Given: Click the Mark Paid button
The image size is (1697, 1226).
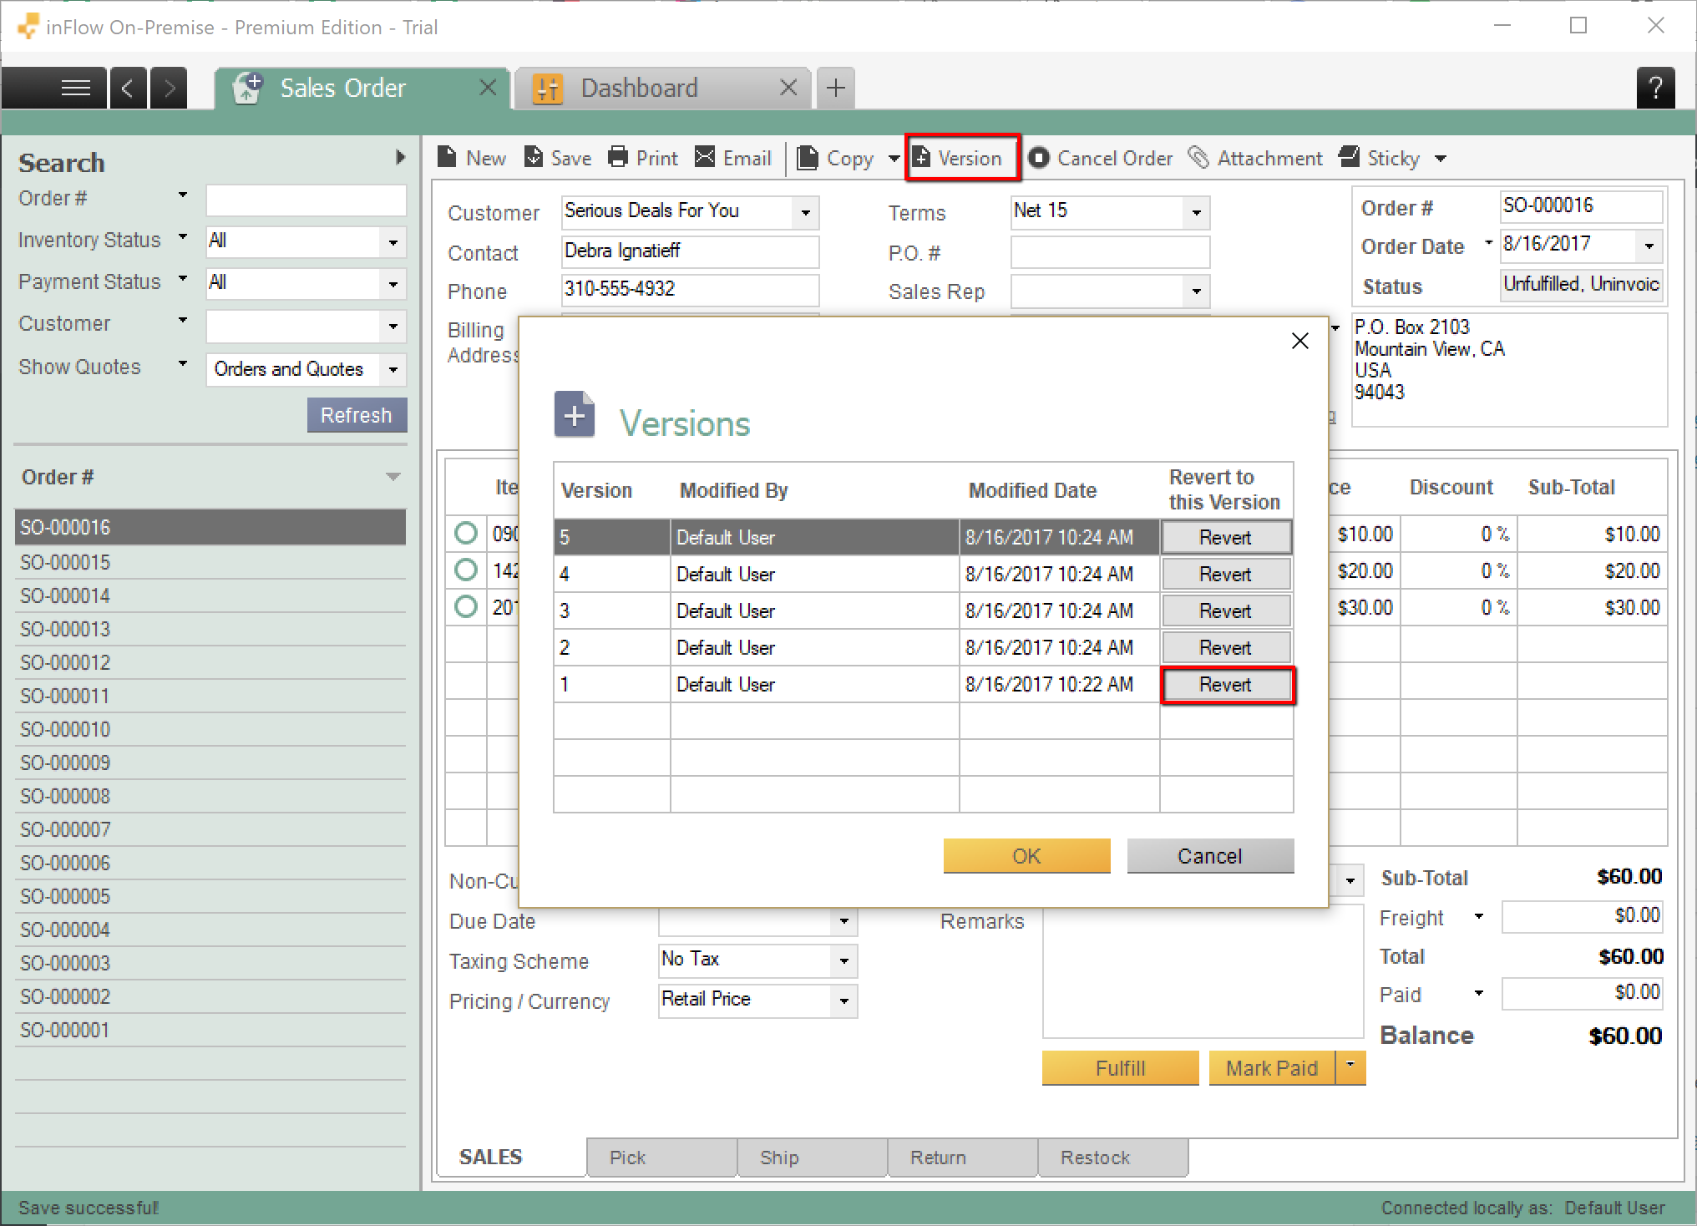Looking at the screenshot, I should tap(1272, 1067).
